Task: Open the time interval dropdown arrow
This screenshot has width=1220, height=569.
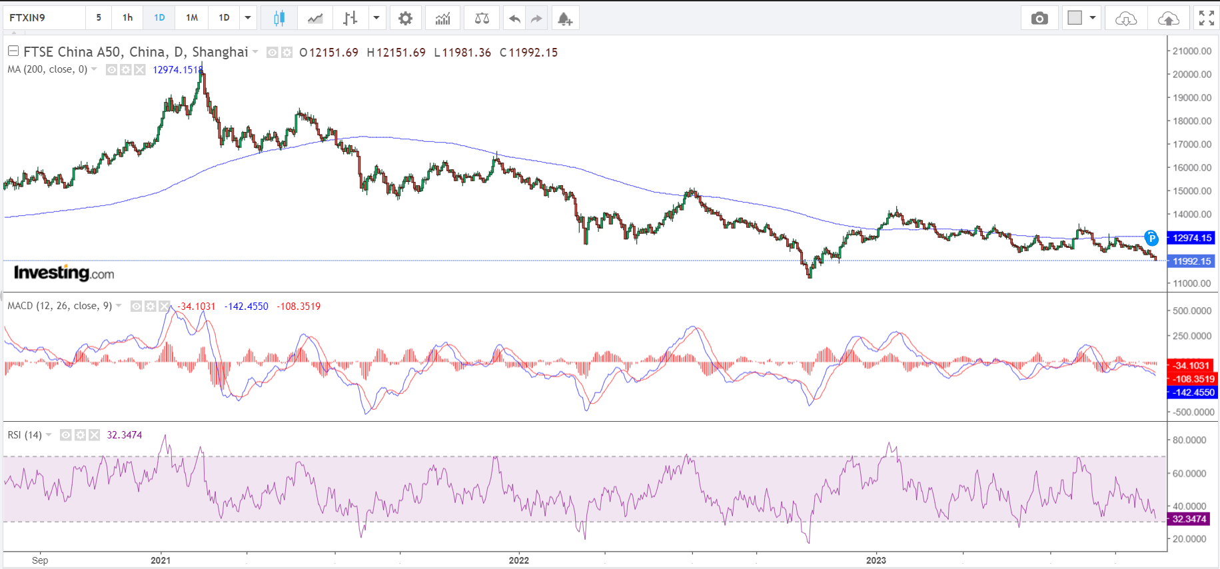Action: pos(248,18)
